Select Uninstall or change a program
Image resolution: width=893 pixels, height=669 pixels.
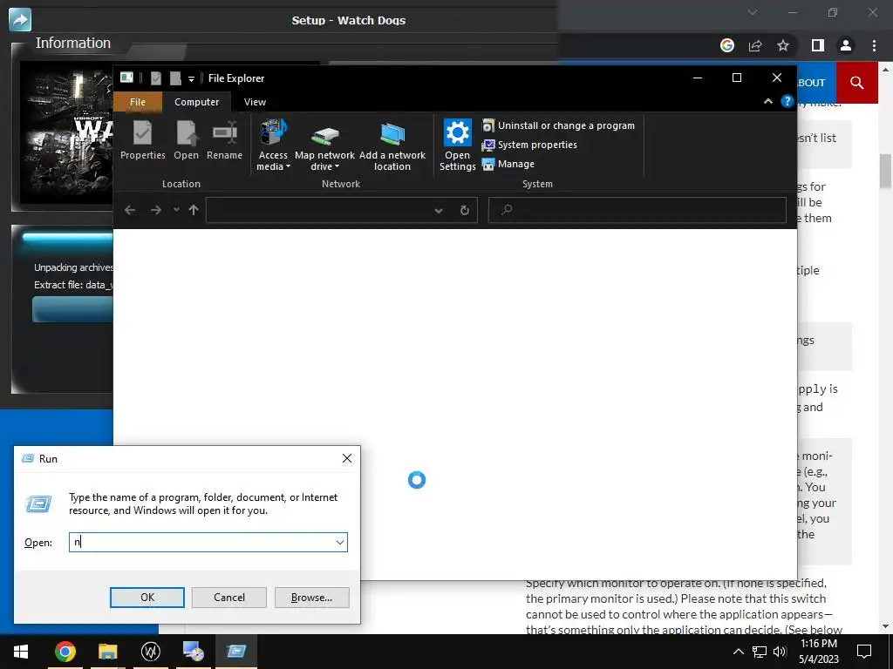click(558, 125)
